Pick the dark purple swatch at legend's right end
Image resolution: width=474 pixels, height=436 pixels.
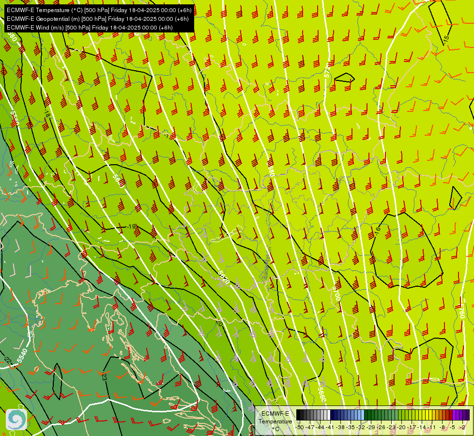point(468,415)
